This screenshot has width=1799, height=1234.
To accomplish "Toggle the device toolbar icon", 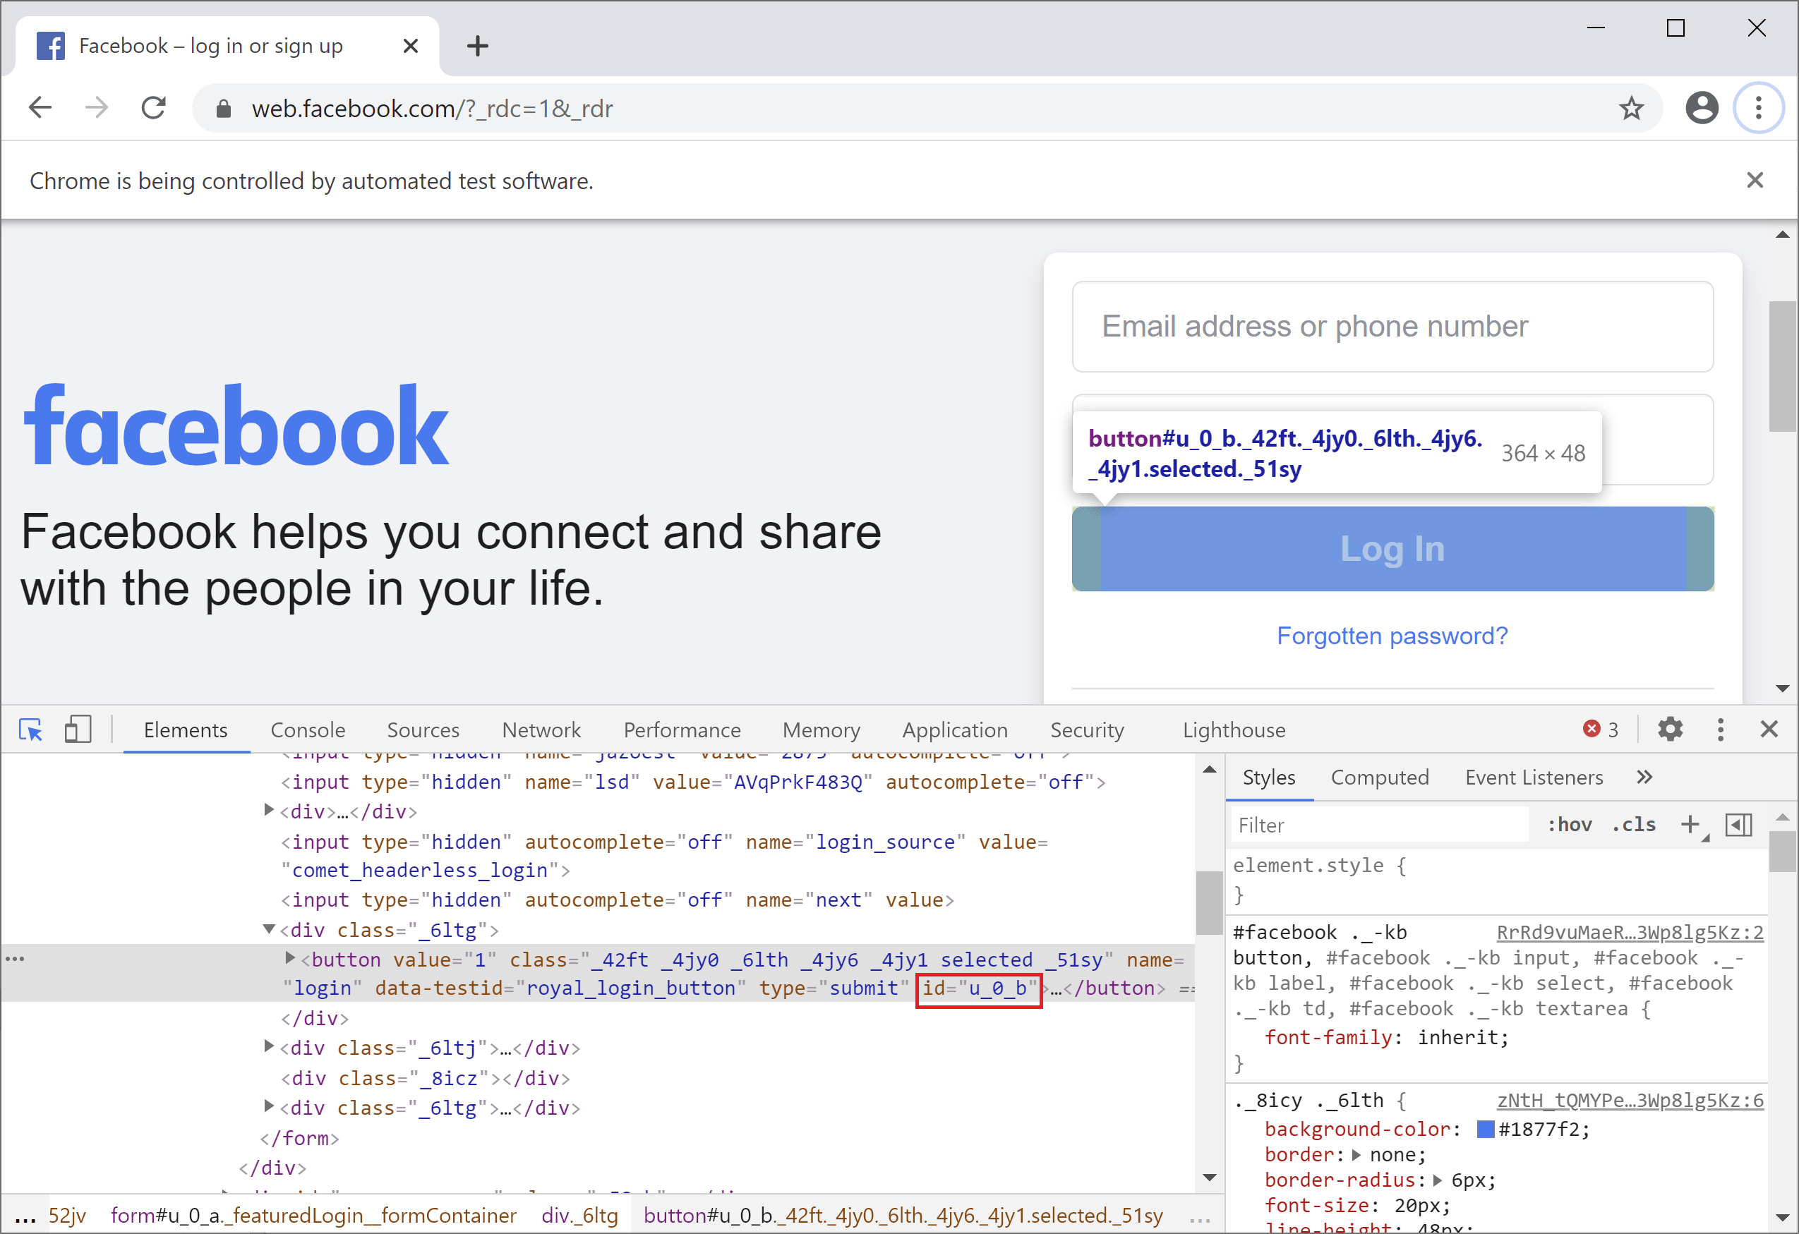I will 78,730.
